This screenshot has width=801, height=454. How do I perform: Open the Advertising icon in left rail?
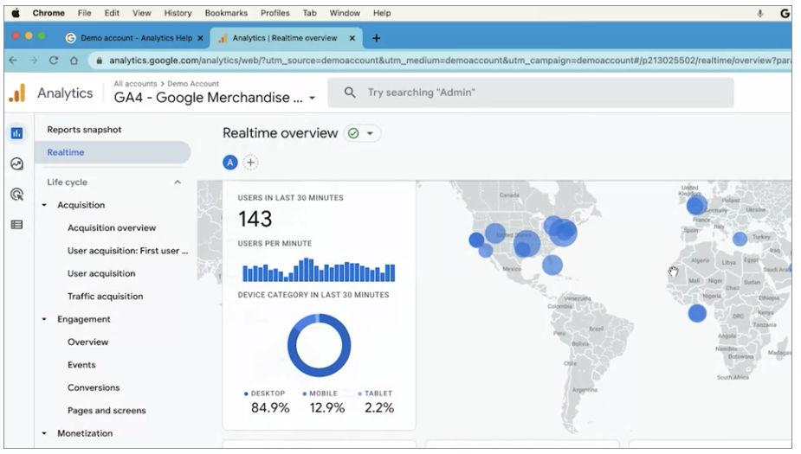click(16, 195)
